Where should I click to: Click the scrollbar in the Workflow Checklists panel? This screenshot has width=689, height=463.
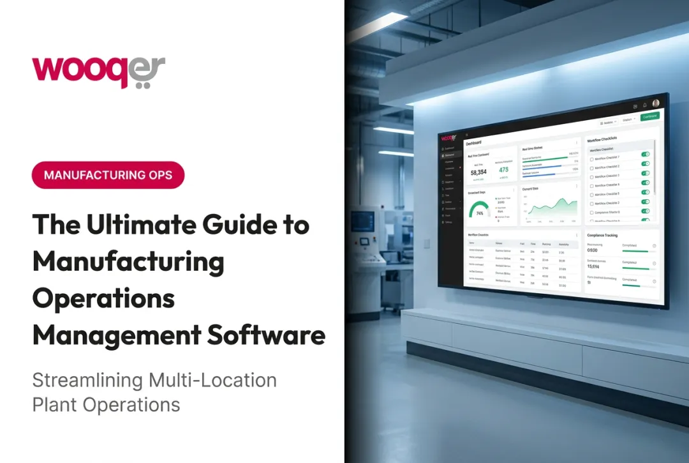(x=655, y=166)
